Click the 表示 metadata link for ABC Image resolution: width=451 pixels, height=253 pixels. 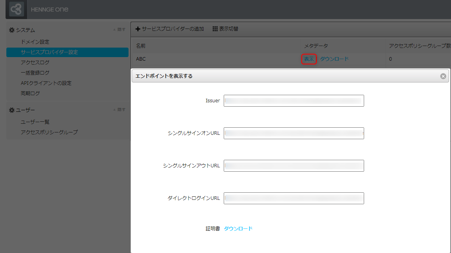[x=309, y=59]
